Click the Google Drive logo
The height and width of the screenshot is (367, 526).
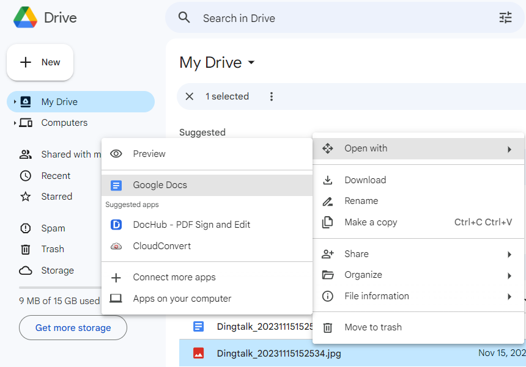coord(25,18)
